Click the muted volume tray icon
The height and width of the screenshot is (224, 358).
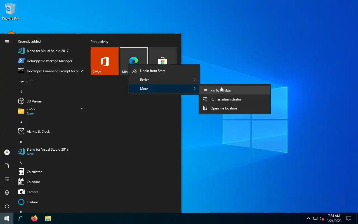[x=322, y=218]
